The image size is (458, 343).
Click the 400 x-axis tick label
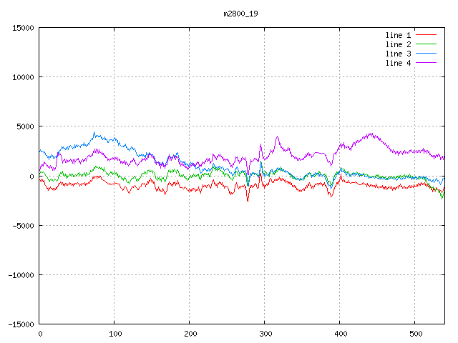pos(340,334)
